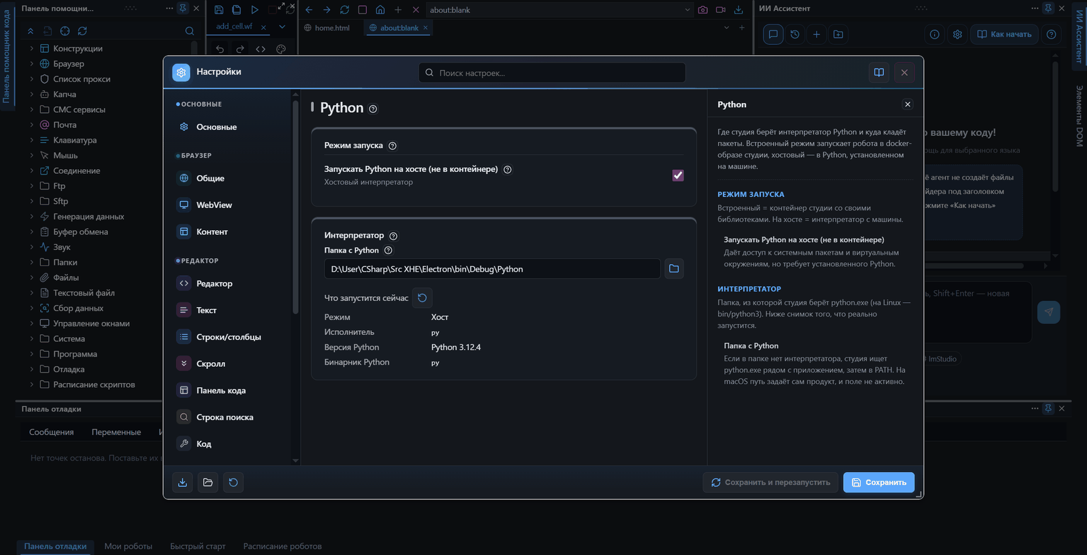Switch to Мои роботы bottom tab
Viewport: 1087px width, 555px height.
click(x=128, y=546)
